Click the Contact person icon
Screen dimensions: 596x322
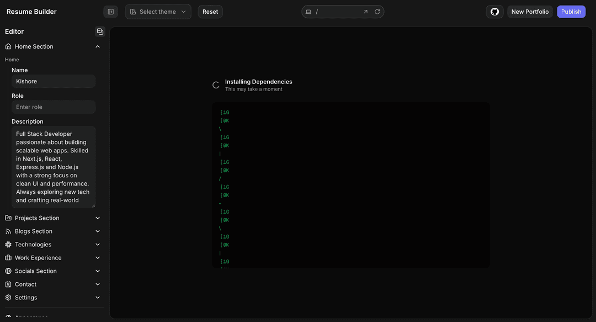pos(8,284)
